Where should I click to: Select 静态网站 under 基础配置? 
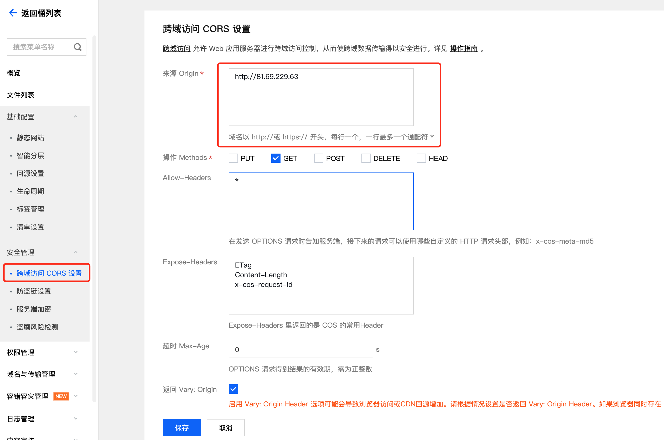coord(30,138)
